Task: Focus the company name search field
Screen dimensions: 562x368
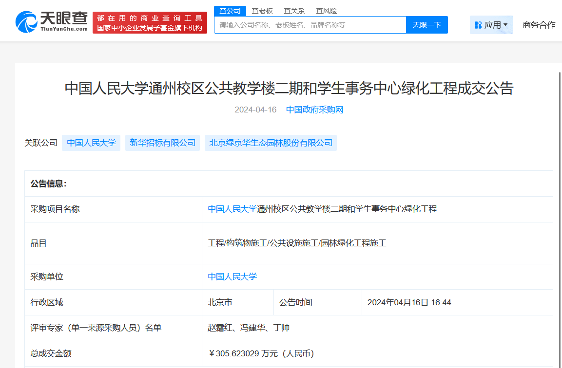Action: pyautogui.click(x=310, y=25)
